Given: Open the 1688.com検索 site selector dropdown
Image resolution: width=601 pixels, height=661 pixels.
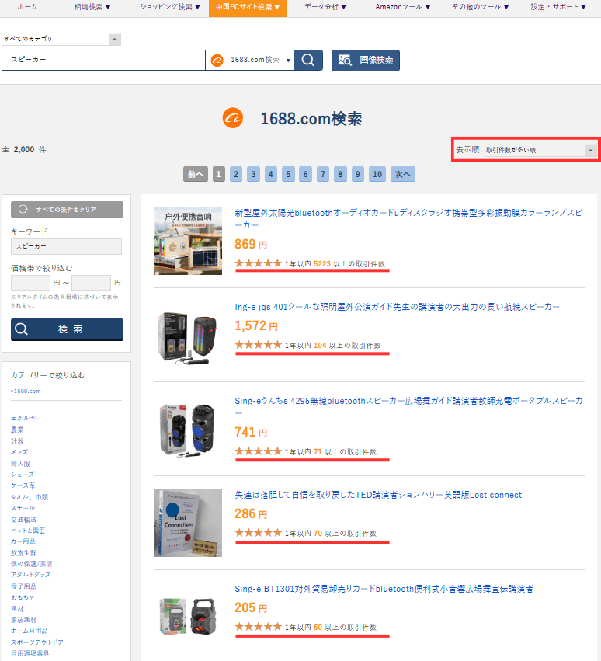Looking at the screenshot, I should click(249, 61).
